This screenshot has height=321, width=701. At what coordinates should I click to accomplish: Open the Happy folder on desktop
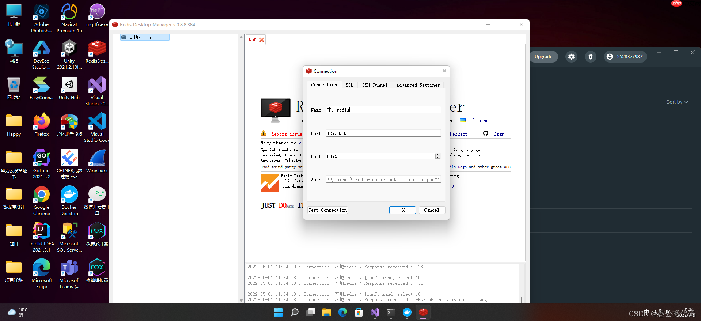click(14, 125)
